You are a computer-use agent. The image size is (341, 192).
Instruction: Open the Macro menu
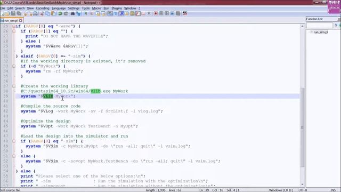click(x=96, y=9)
